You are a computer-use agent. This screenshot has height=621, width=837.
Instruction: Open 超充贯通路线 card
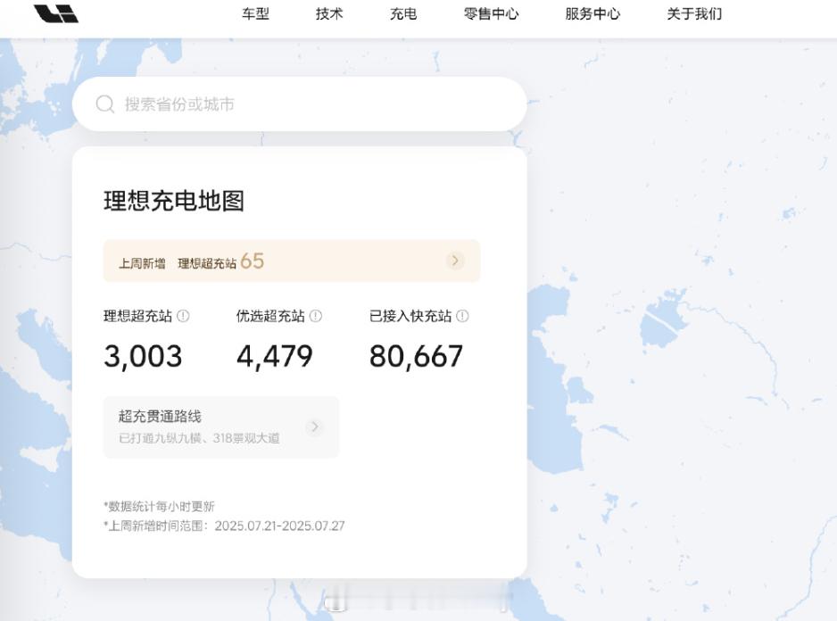[x=221, y=427]
